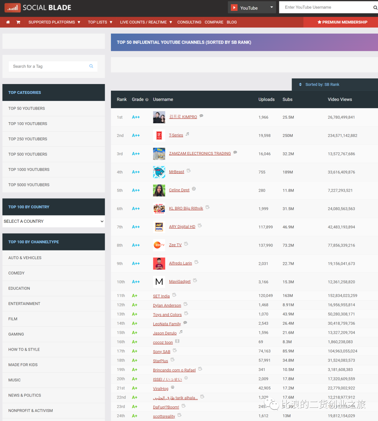Open the Comedy channel type

pyautogui.click(x=54, y=273)
